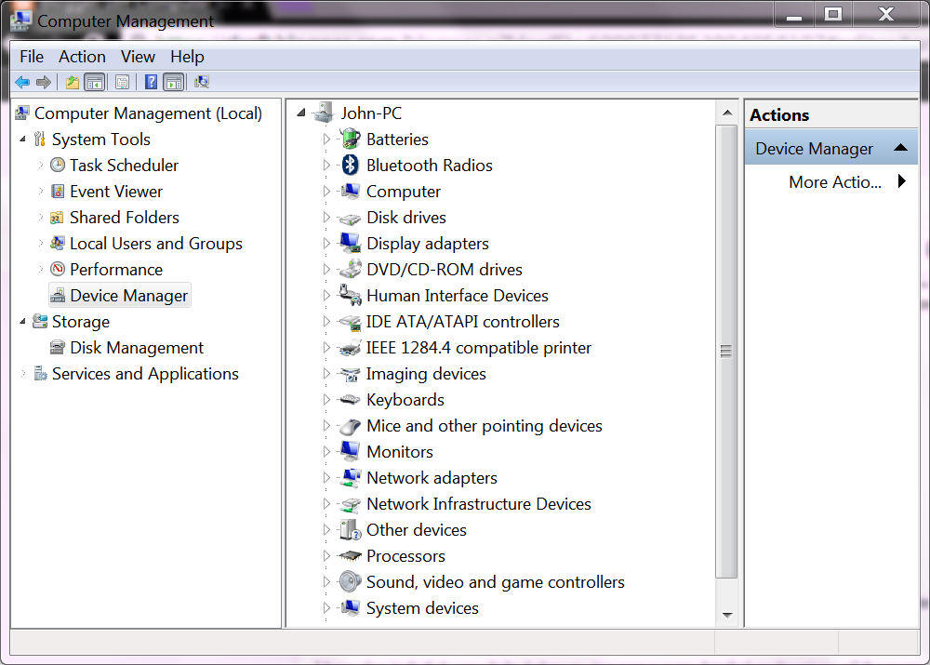Click the blue Help question mark icon
The image size is (930, 665).
pos(151,82)
